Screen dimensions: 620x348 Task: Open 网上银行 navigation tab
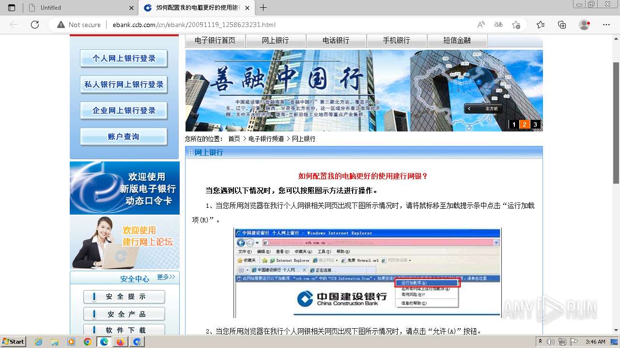[x=276, y=41]
